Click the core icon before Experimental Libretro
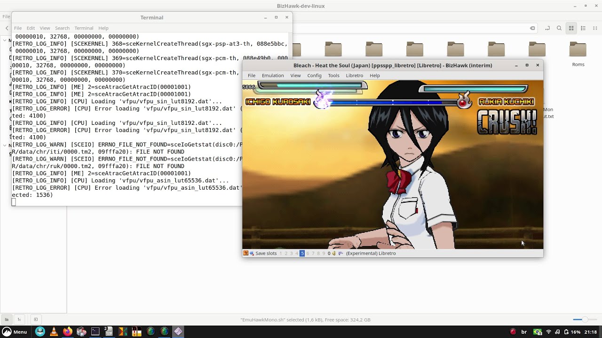The image size is (602, 338). click(x=341, y=253)
